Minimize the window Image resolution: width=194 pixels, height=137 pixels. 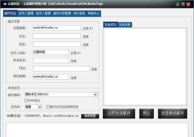point(177,4)
